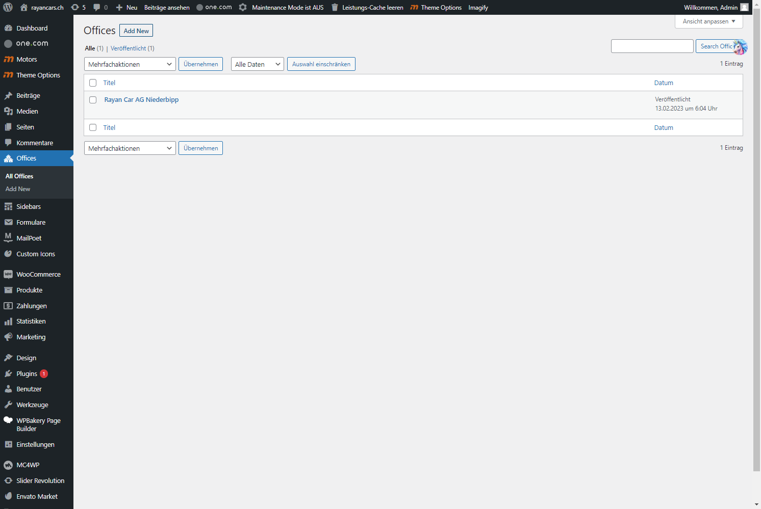Image resolution: width=761 pixels, height=509 pixels.
Task: Open the + Neu menu in the admin bar
Action: (x=126, y=7)
